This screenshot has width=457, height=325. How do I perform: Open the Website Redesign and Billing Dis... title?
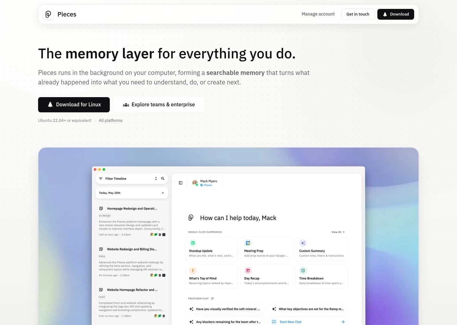point(132,249)
